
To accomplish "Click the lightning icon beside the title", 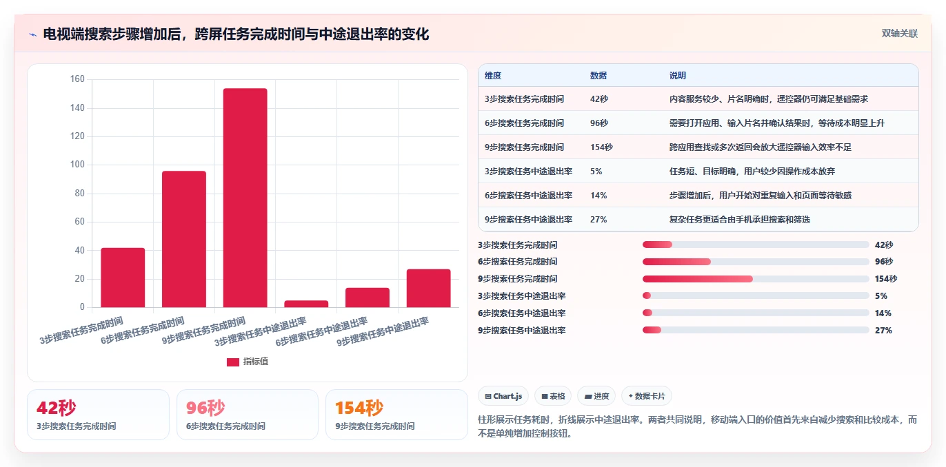I will 32,34.
